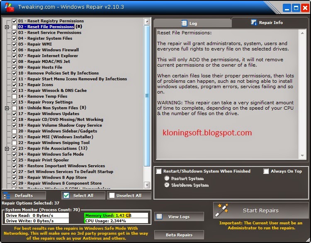Open View Logs
This screenshot has width=311, height=243.
tap(179, 217)
